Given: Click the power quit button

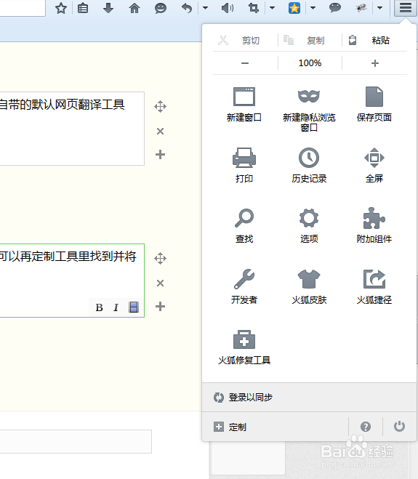Looking at the screenshot, I should point(399,426).
